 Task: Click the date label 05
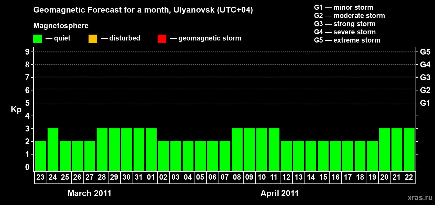point(200,177)
